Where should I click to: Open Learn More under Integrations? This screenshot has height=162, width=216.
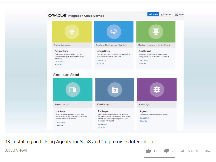click(101, 60)
